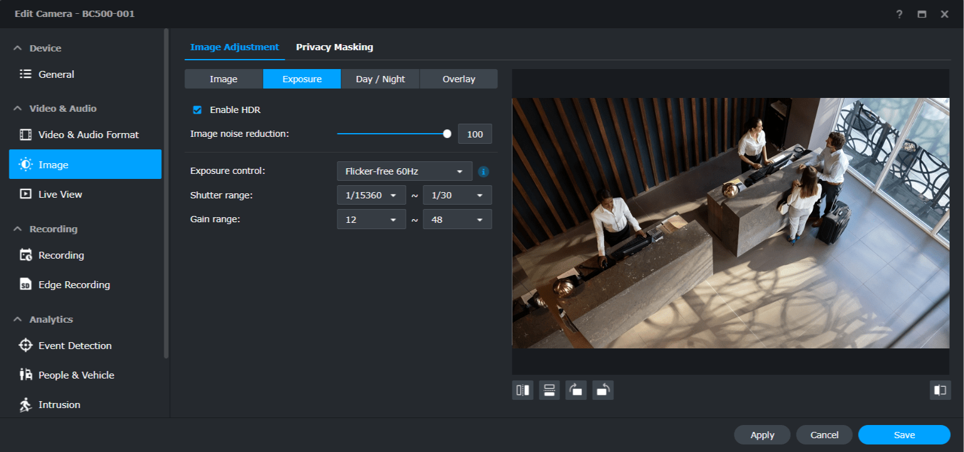964x452 pixels.
Task: Apply the current camera settings
Action: [761, 434]
